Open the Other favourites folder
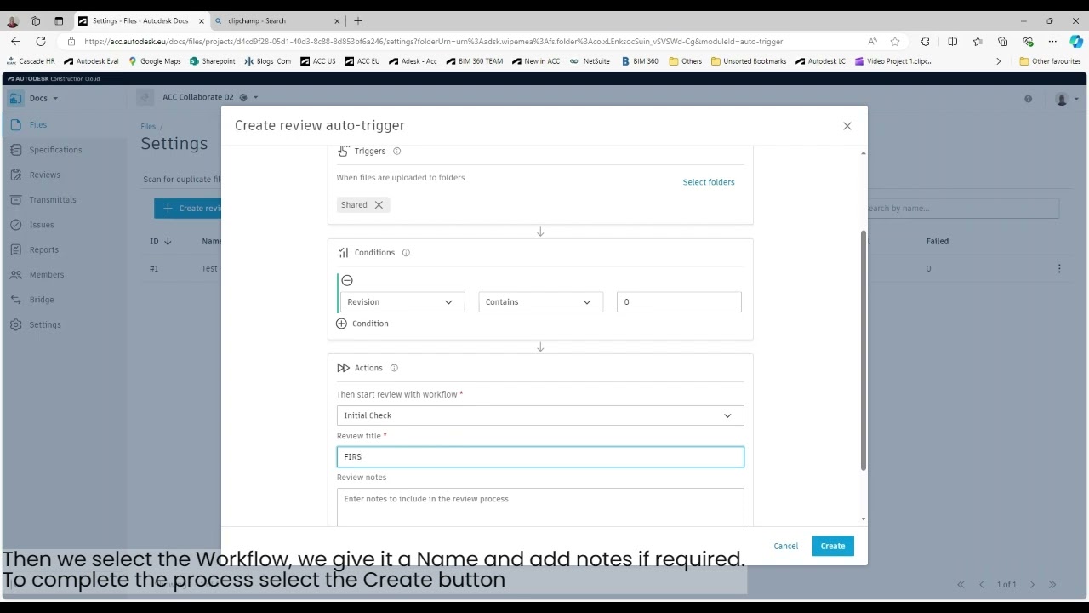1089x613 pixels. 1050,61
